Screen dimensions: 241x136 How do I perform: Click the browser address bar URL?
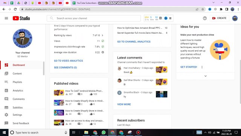58,9
